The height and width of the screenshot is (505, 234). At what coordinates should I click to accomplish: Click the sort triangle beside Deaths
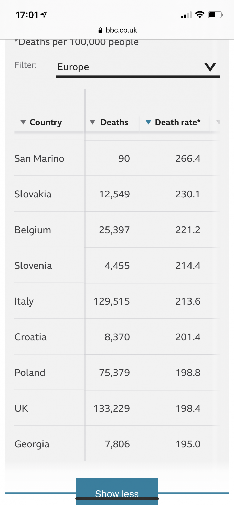pyautogui.click(x=92, y=122)
